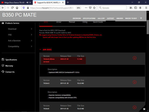149x112 pixels.
Task: Close the Mega Disco Dance tab
Action: click(30, 2)
